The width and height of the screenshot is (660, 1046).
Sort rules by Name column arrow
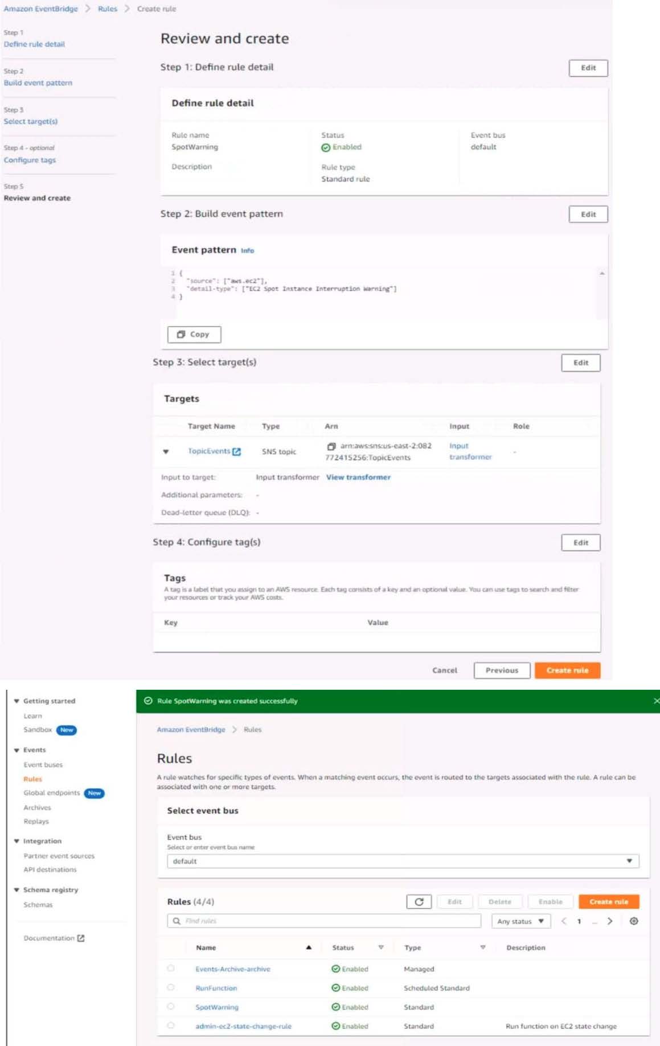(x=309, y=948)
